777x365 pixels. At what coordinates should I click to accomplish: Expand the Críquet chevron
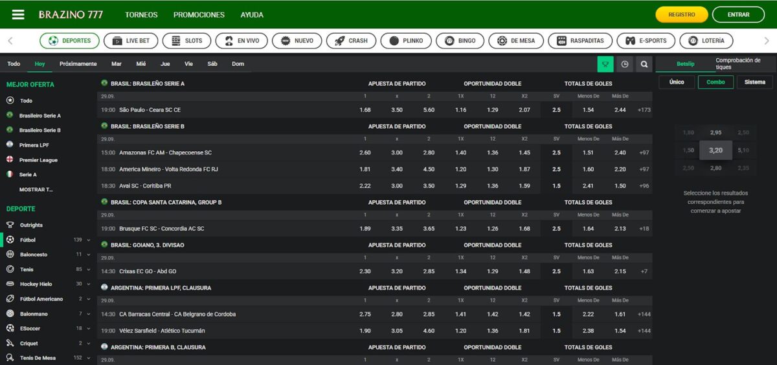pos(89,343)
